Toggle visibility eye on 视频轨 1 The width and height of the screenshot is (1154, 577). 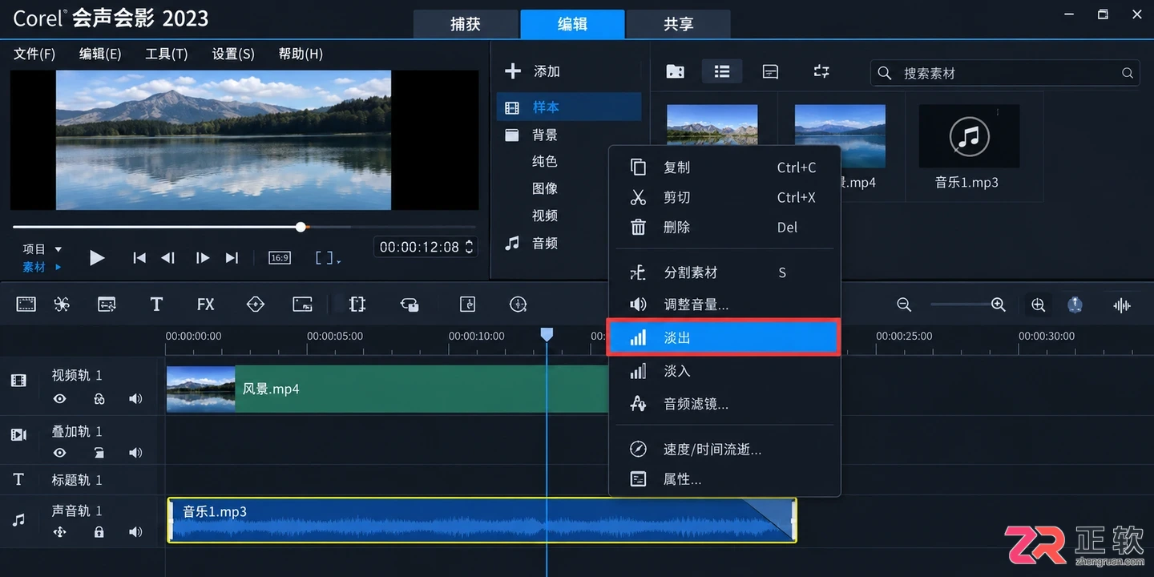59,398
